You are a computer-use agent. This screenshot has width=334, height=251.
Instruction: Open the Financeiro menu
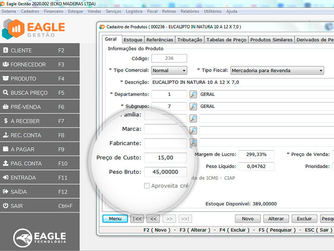click(53, 11)
